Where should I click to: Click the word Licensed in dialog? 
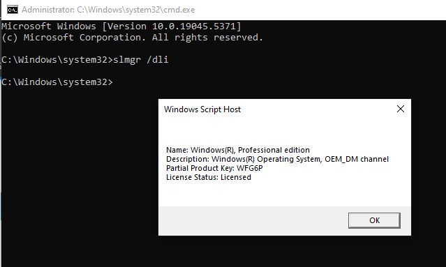[x=236, y=177]
